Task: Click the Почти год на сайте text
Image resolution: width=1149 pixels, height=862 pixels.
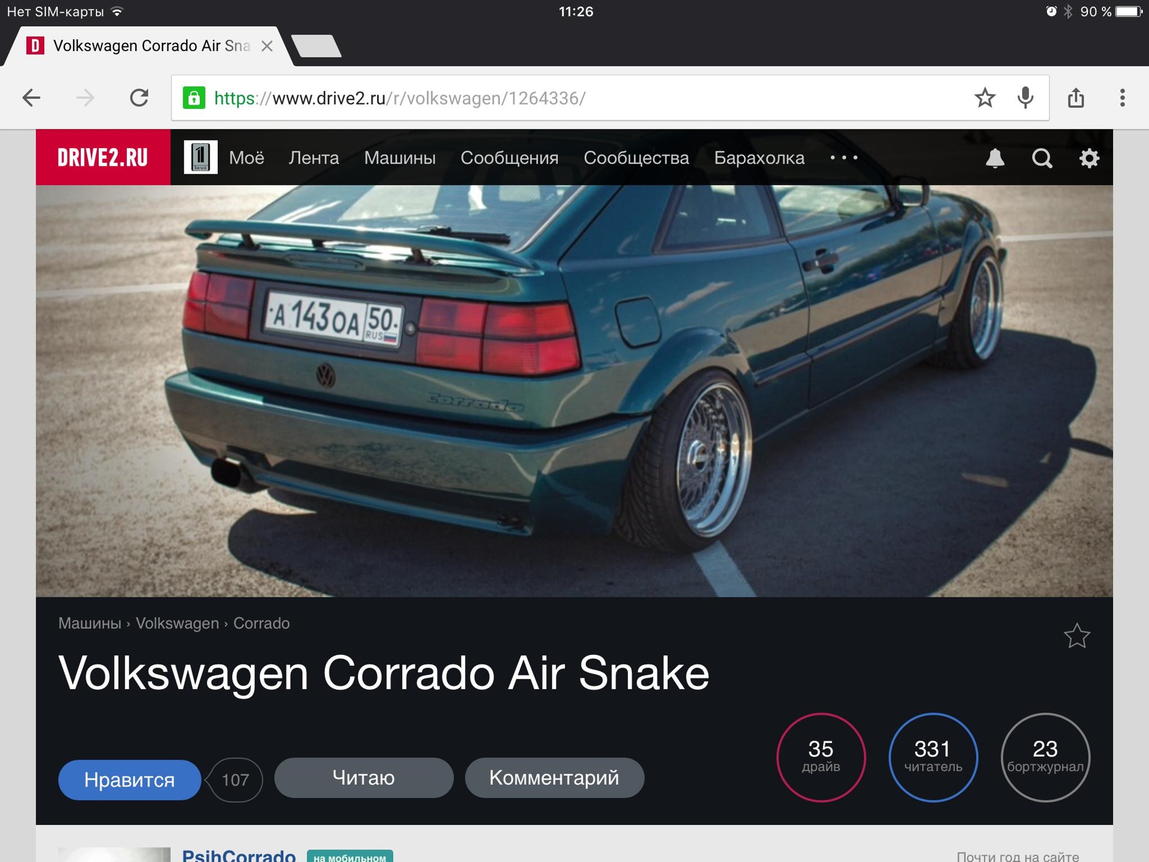Action: (x=1017, y=857)
